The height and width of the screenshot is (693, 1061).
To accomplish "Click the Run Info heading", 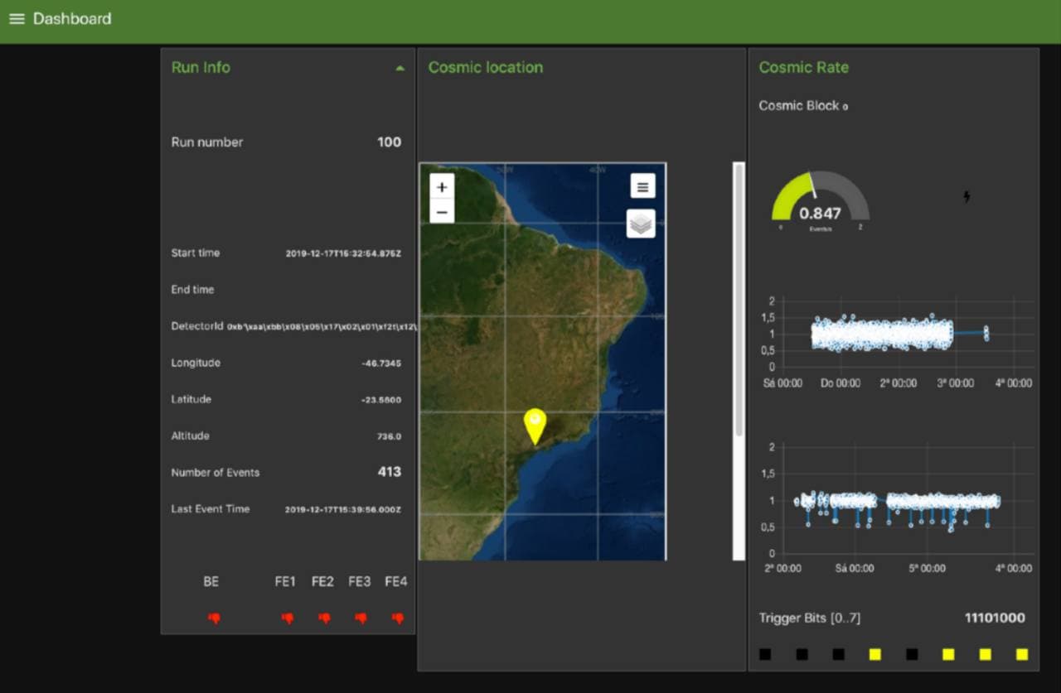I will 201,67.
